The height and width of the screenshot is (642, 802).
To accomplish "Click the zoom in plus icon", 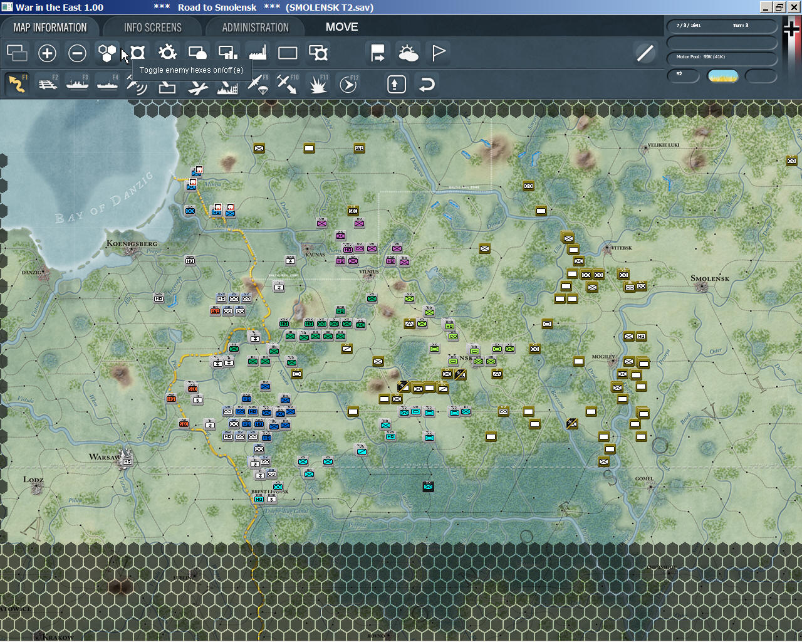I will (x=47, y=53).
